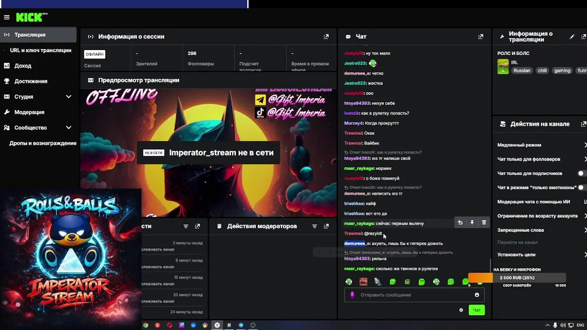Click the Модерация sidebar icon
The height and width of the screenshot is (330, 587).
click(x=7, y=112)
